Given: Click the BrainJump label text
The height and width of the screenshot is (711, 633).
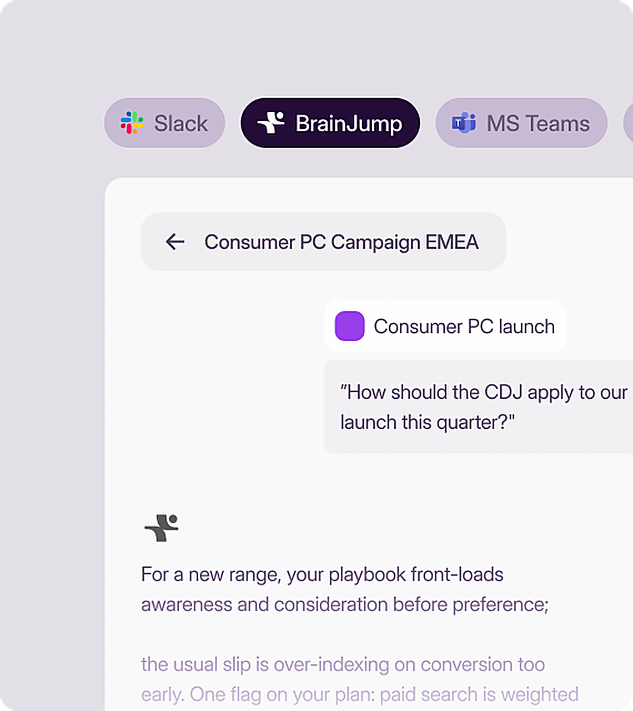Looking at the screenshot, I should 349,124.
